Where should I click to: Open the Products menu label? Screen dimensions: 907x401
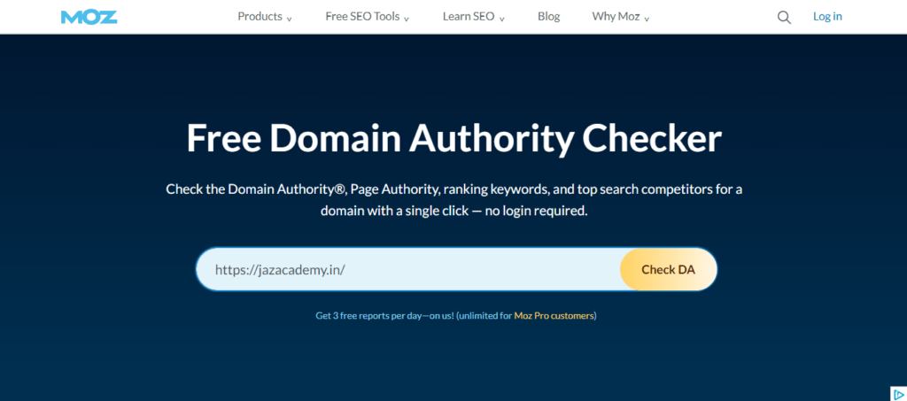[260, 17]
